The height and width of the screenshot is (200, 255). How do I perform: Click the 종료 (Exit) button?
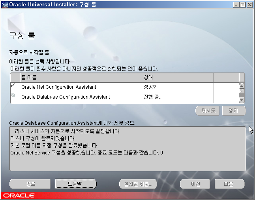(30, 184)
